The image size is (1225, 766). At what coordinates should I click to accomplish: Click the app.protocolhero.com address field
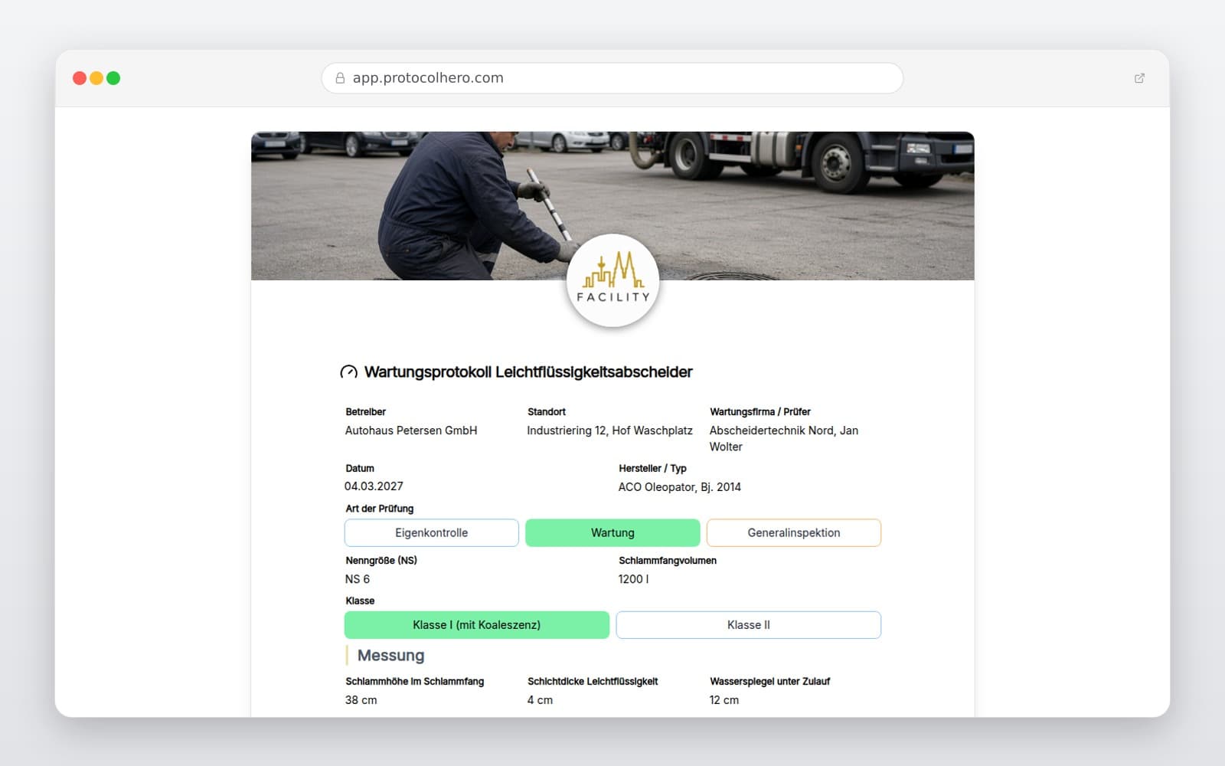(612, 78)
